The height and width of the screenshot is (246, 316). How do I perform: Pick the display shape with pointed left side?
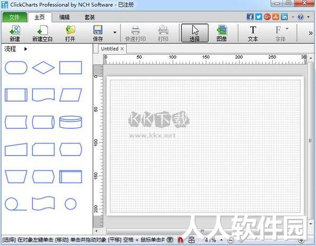tap(70, 150)
